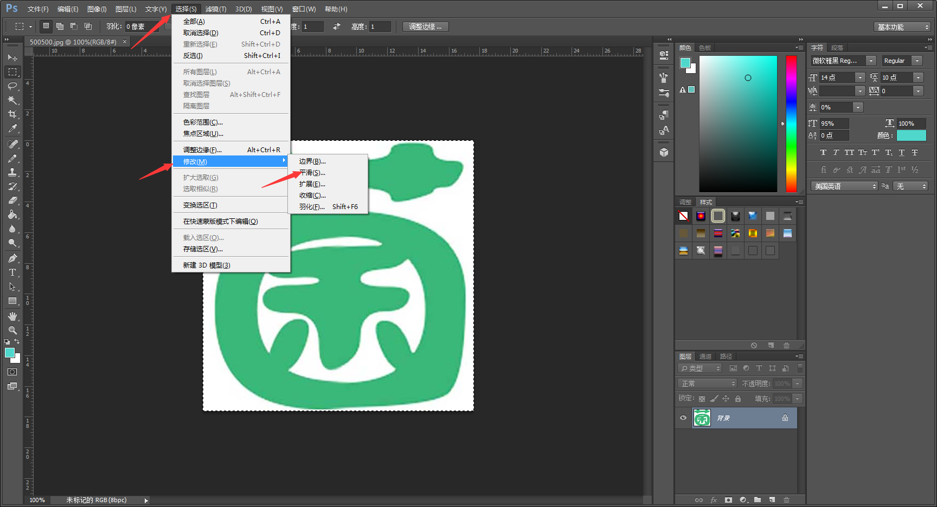This screenshot has height=507, width=937.
Task: Select the Paint Bucket tool
Action: point(12,214)
